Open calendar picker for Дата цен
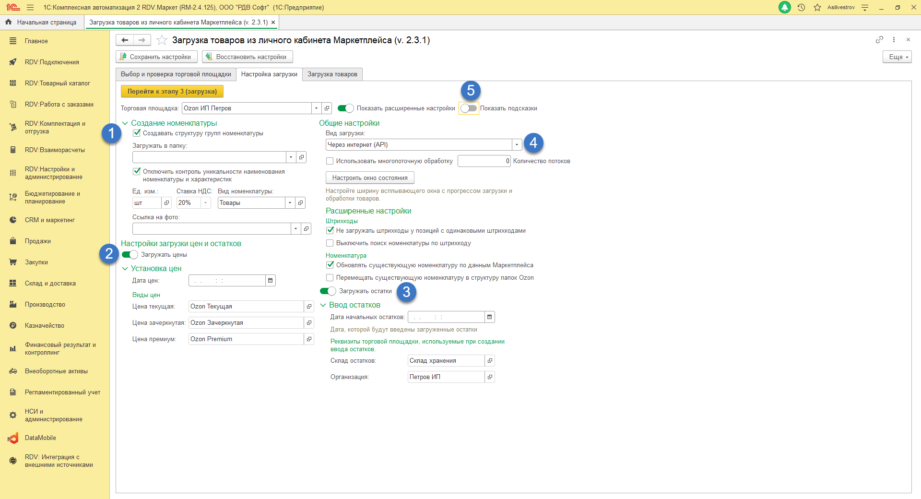This screenshot has height=499, width=921. [x=271, y=281]
